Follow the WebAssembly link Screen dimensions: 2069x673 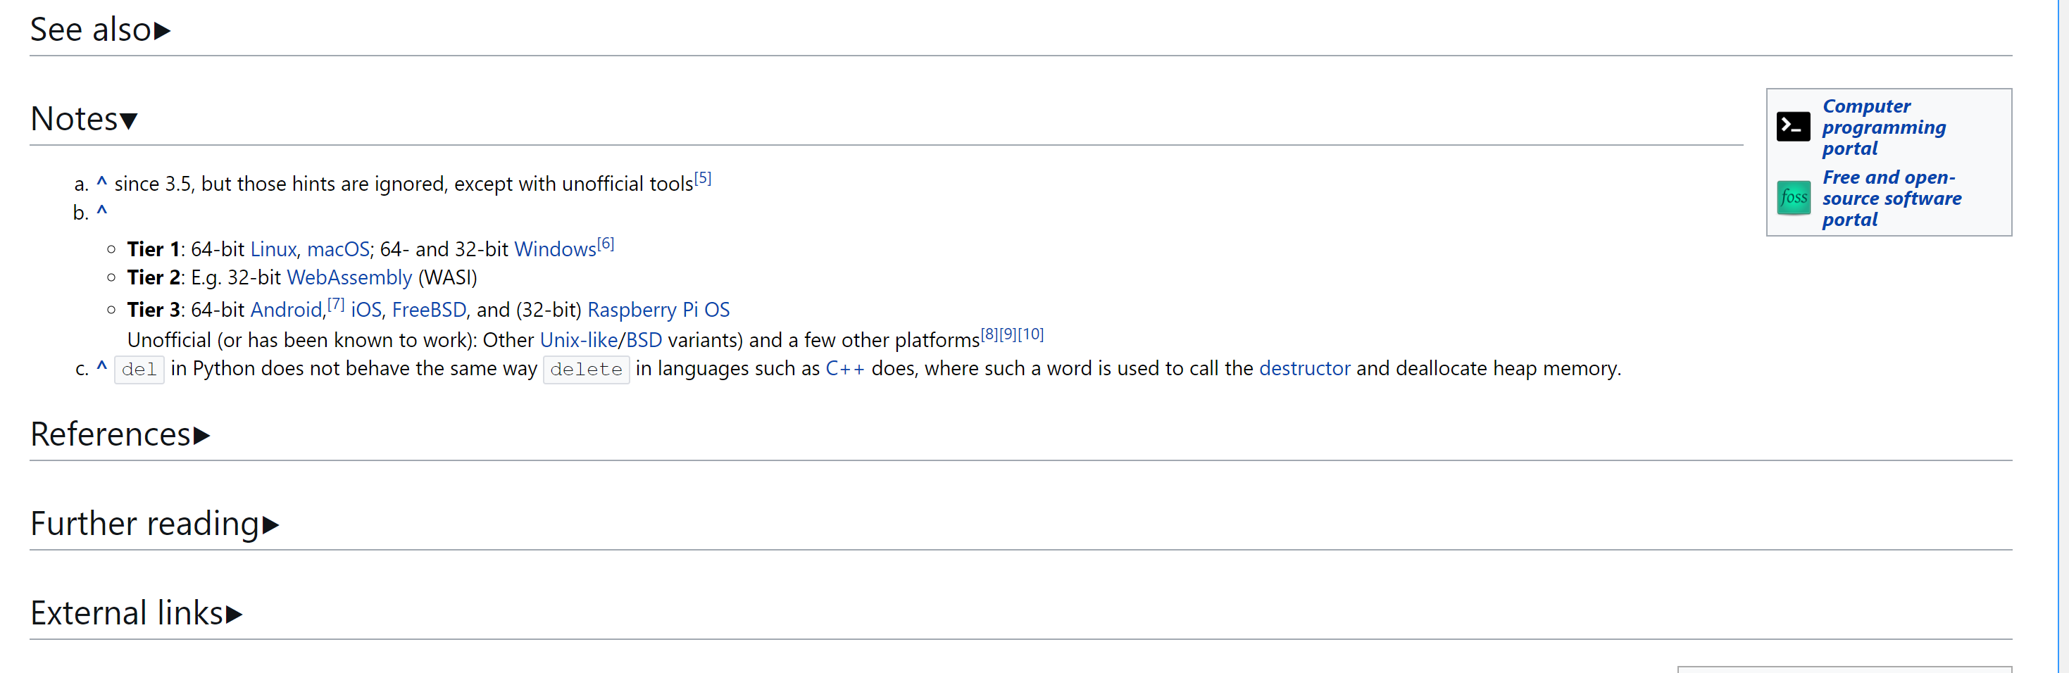point(349,278)
